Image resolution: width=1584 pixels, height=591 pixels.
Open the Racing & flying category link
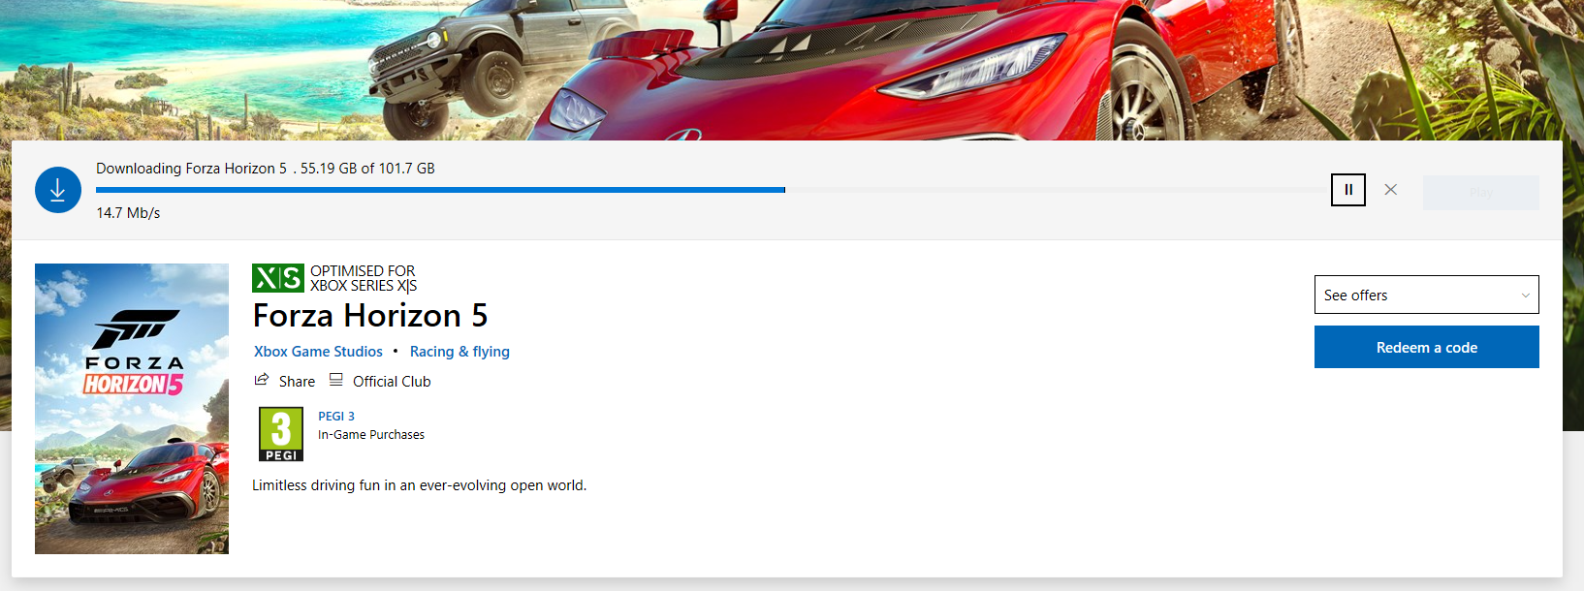pyautogui.click(x=459, y=352)
